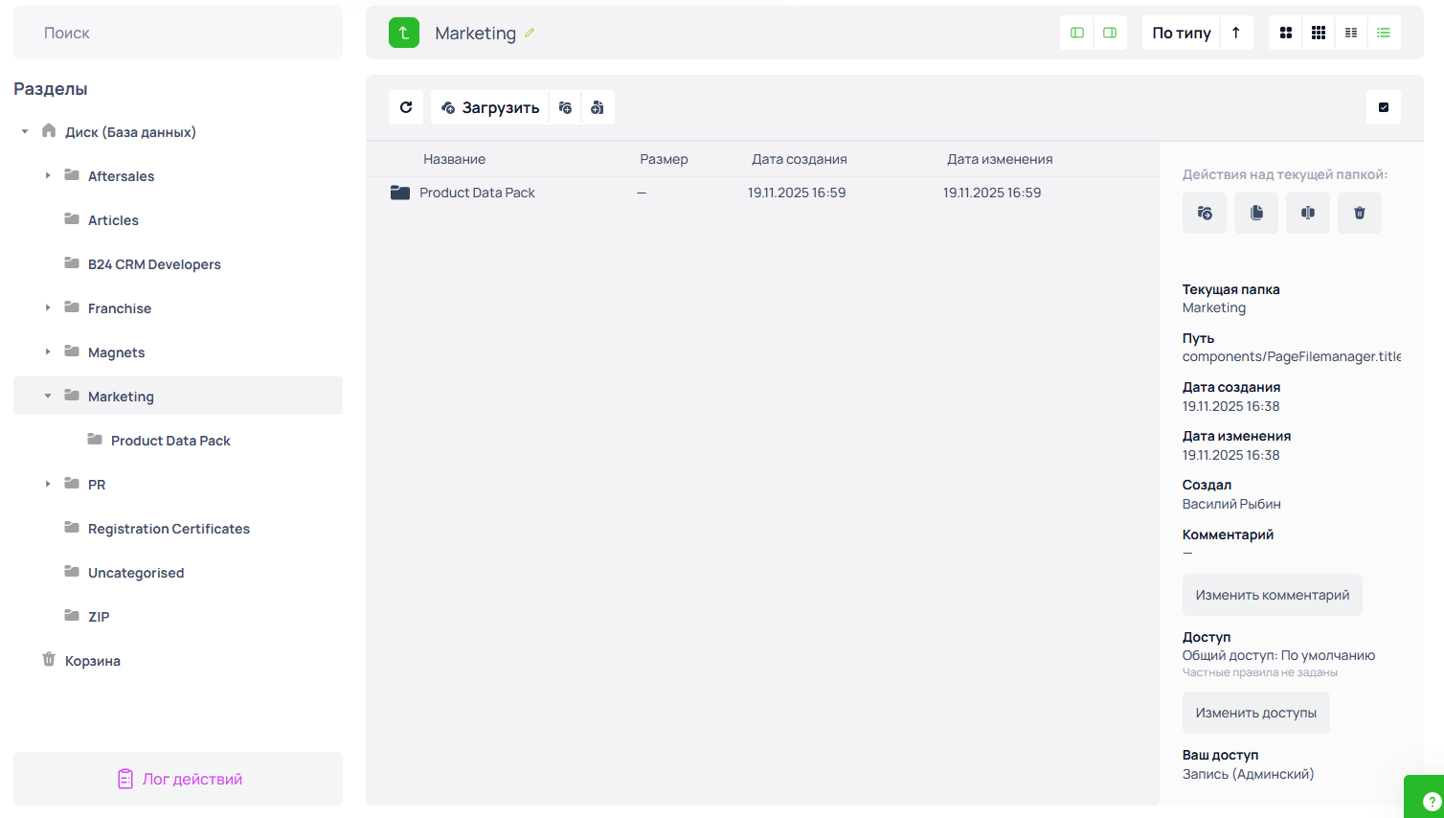Edit Marketing title with pencil icon
Screen dimensions: 1444x818
coord(530,33)
